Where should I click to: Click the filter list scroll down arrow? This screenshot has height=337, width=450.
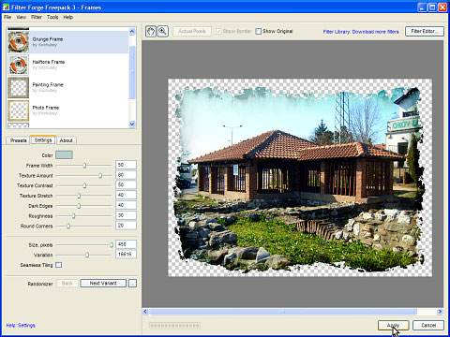click(x=132, y=124)
